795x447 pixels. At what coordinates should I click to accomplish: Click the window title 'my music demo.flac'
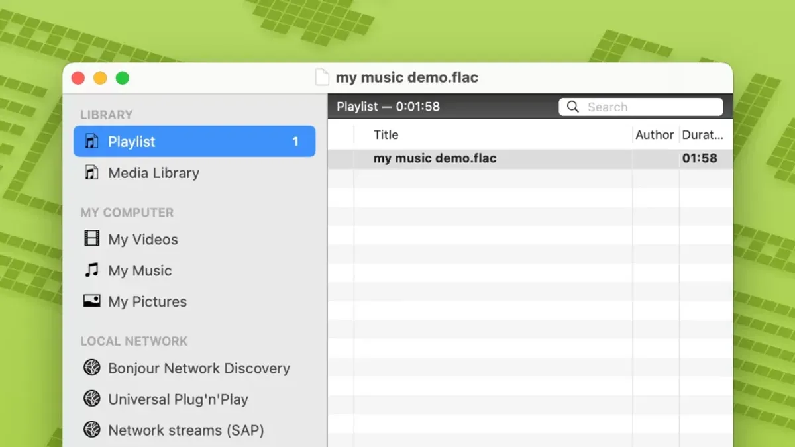tap(407, 77)
